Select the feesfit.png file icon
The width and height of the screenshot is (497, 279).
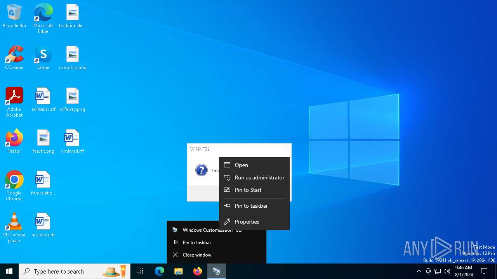click(43, 142)
